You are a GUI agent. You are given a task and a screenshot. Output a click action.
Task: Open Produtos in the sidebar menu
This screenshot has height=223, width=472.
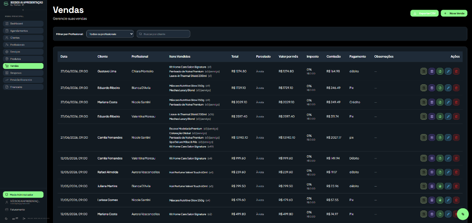(x=23, y=59)
